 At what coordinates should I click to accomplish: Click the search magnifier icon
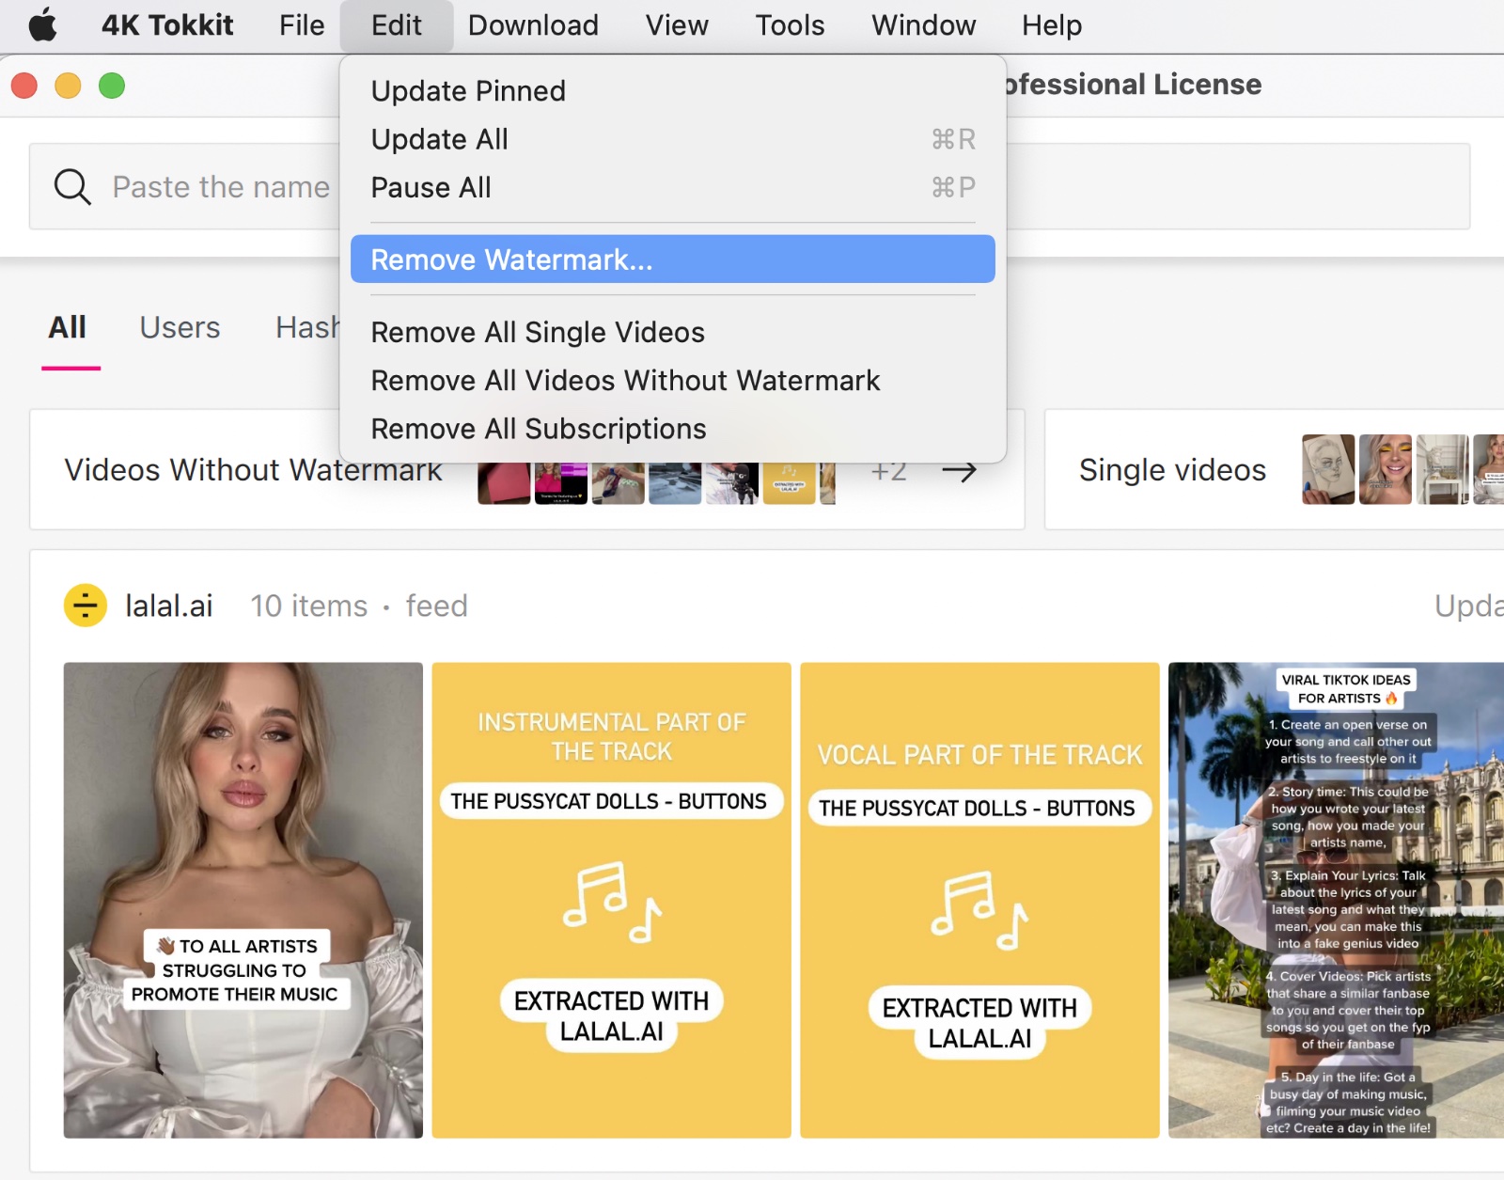click(72, 187)
